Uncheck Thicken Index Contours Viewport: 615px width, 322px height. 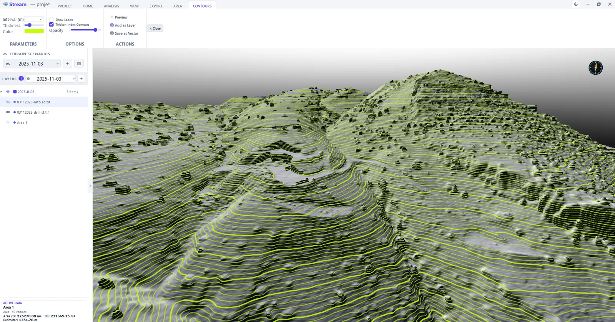coord(52,25)
